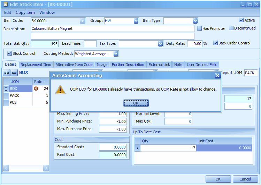Click the Total Bal. Qty field
Viewport: 261px width, 185px height.
45,44
